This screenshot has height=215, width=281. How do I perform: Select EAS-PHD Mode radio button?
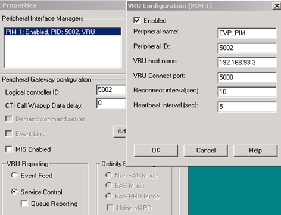click(108, 196)
